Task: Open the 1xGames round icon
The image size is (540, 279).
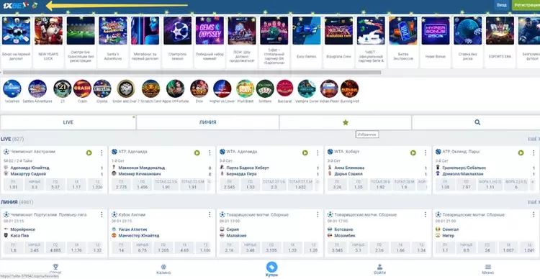Action: [12, 88]
